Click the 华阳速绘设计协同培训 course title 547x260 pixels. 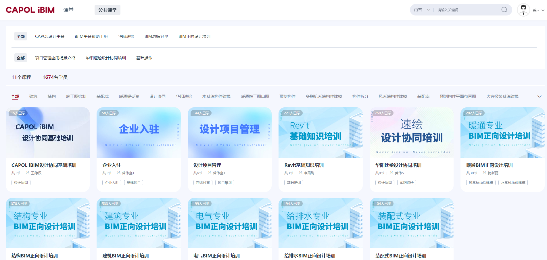click(398, 165)
